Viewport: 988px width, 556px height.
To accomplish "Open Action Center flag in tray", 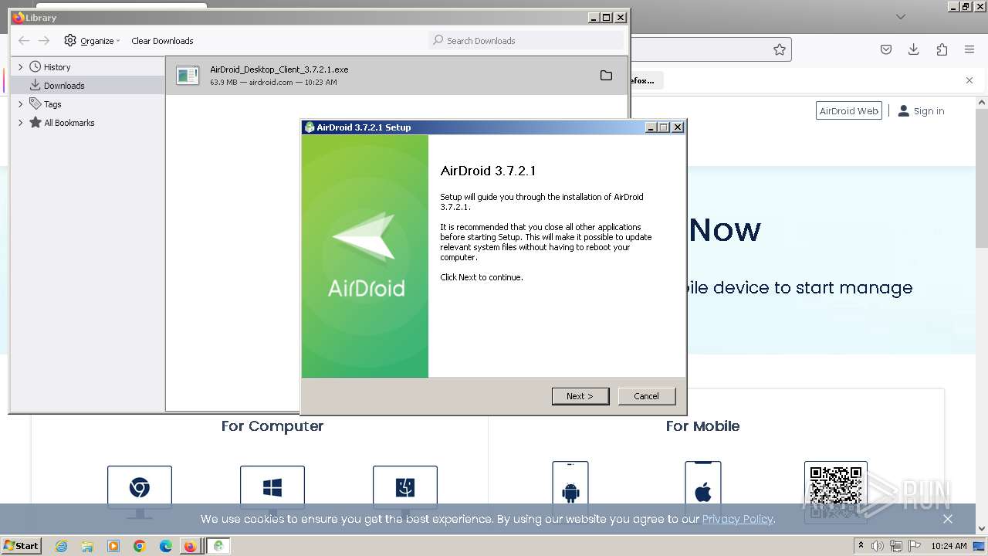I will pos(915,546).
